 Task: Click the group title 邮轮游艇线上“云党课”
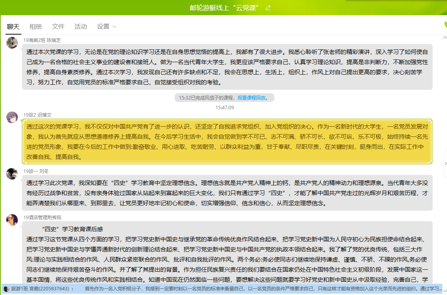[x=224, y=8]
